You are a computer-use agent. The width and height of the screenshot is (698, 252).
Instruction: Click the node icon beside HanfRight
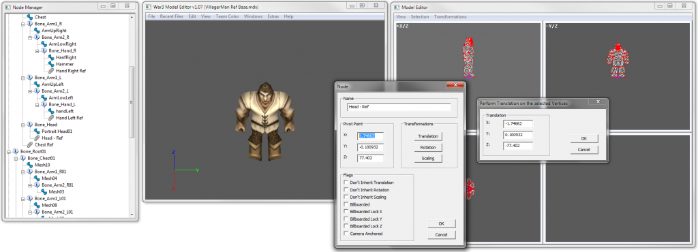click(51, 57)
